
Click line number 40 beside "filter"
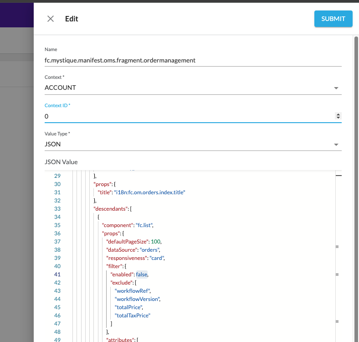(x=57, y=266)
